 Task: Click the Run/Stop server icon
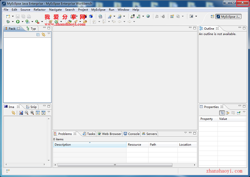(139, 16)
